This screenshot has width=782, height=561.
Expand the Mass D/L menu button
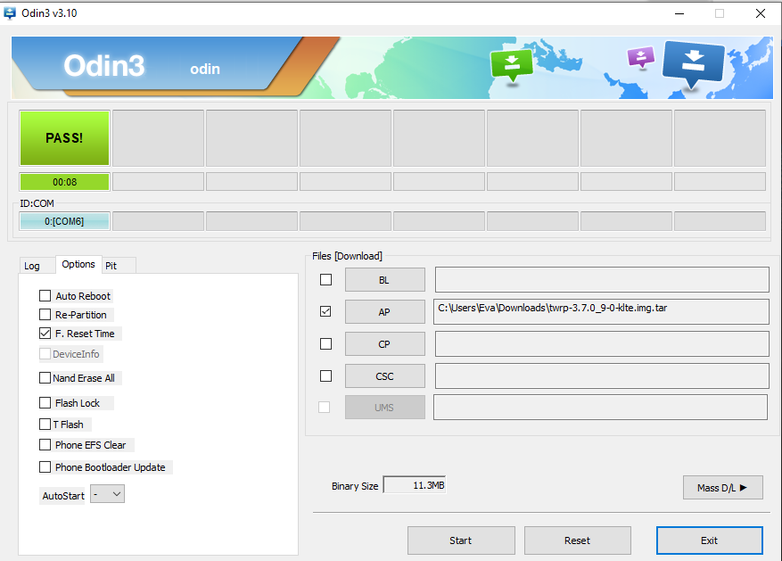722,488
